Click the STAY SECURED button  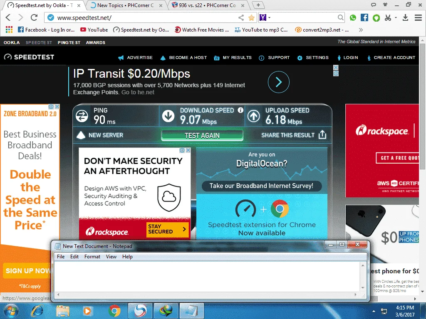click(x=167, y=229)
